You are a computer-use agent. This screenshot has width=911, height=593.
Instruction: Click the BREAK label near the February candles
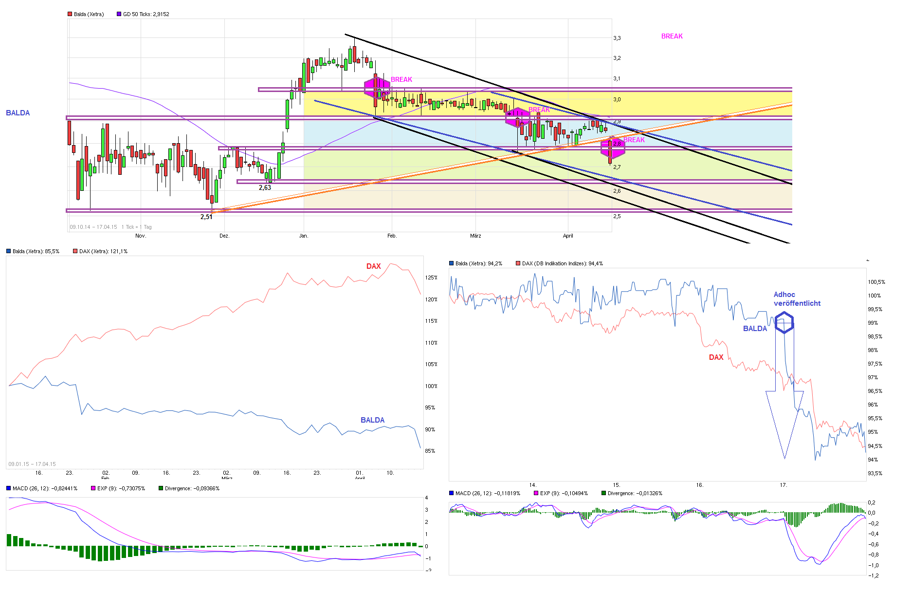pyautogui.click(x=401, y=79)
